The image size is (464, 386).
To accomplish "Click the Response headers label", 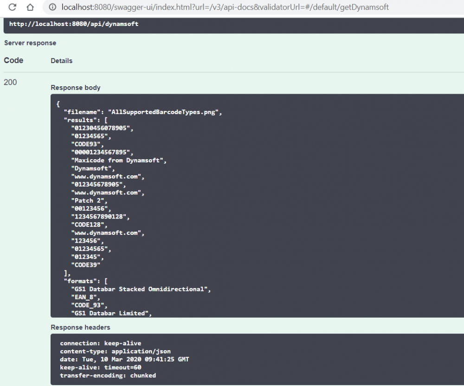I will [80, 327].
